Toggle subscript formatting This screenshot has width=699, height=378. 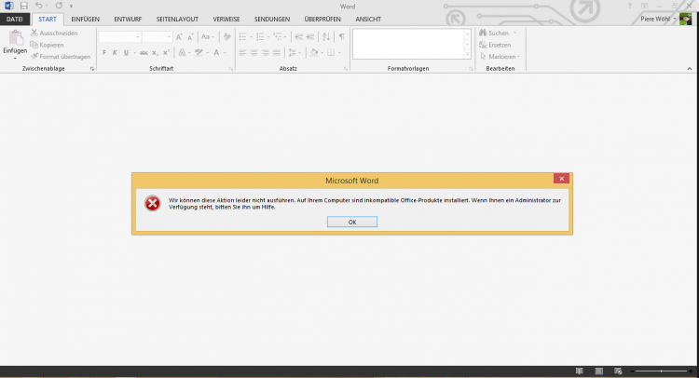point(155,52)
